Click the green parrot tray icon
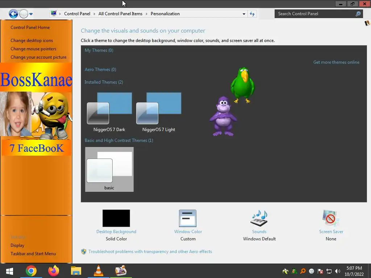The width and height of the screenshot is (371, 278). coord(294,271)
